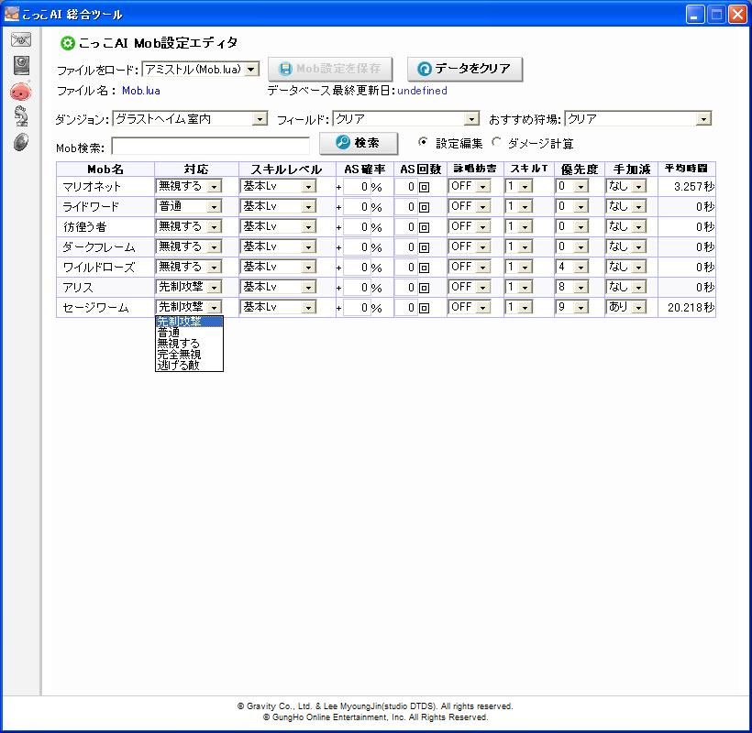The image size is (752, 733).
Task: Select the ダメージ計算 radio button
Action: [x=496, y=143]
